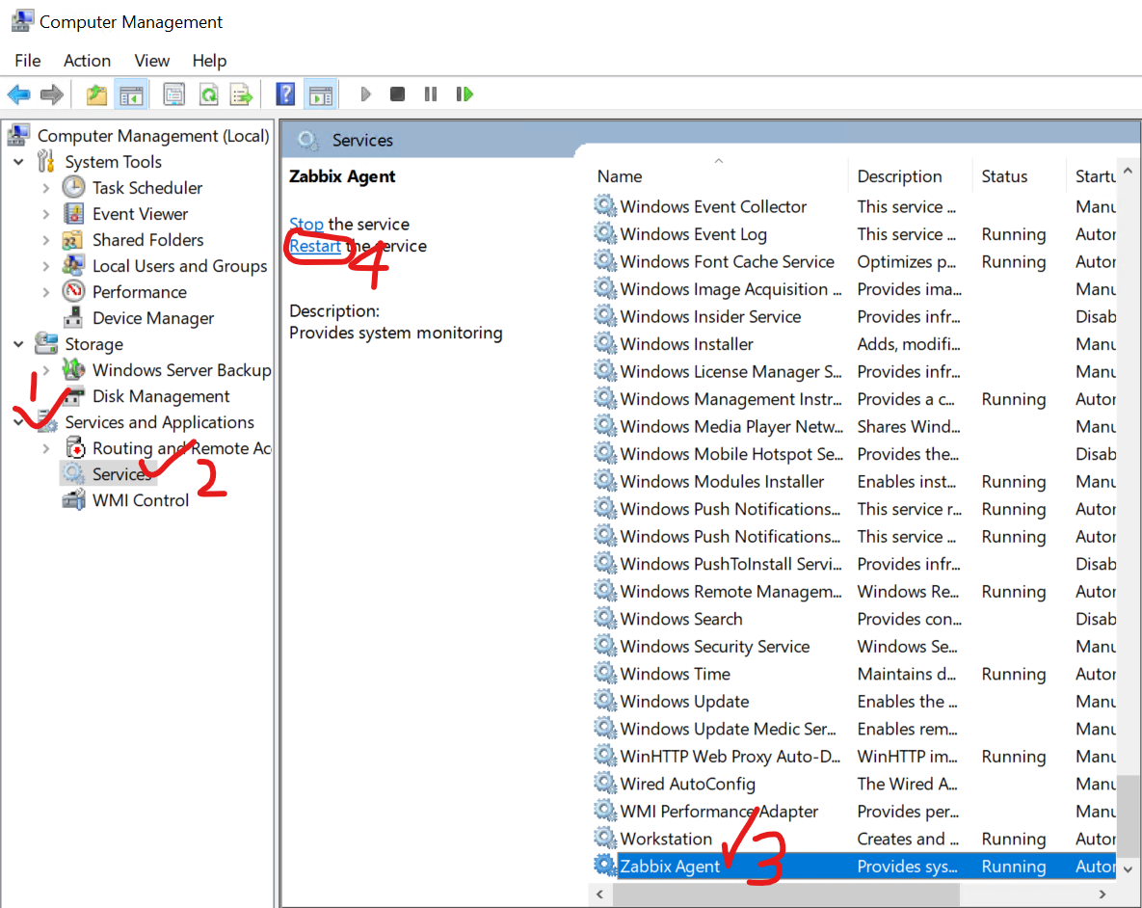Select Windows Update service
The width and height of the screenshot is (1142, 908).
point(854,702)
